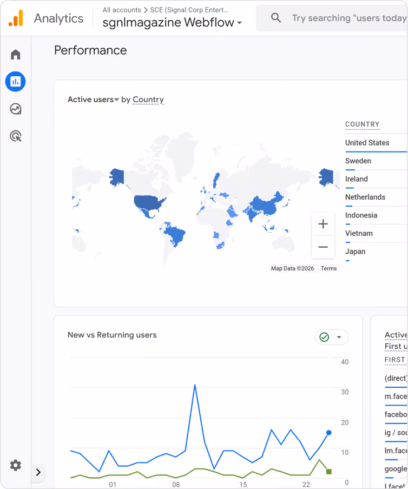
Task: Open the sgnlmagazine Webflow property selector
Action: [170, 23]
